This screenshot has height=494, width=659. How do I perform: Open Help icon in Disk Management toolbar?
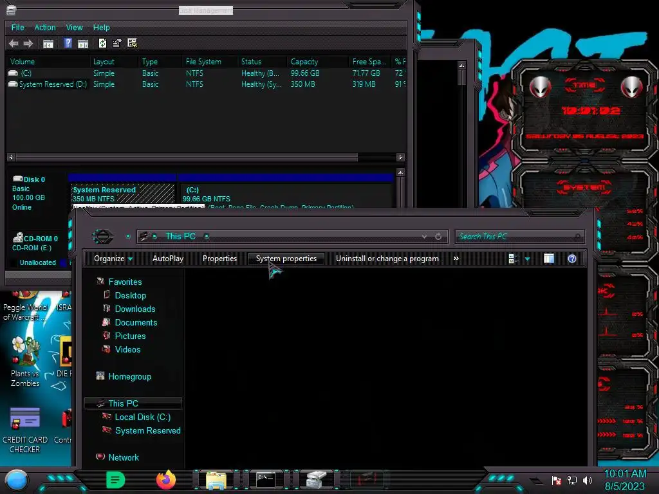(x=68, y=43)
